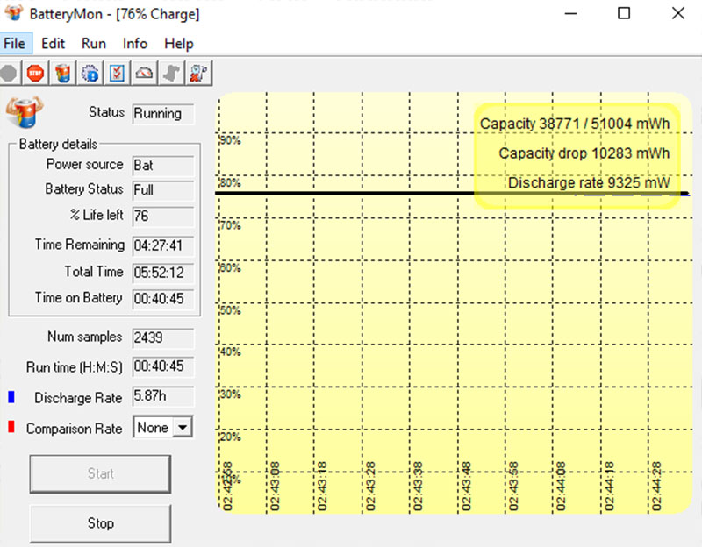Open the Help menu

179,43
